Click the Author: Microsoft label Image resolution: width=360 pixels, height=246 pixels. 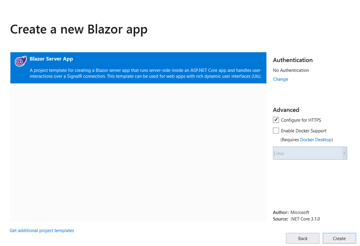(291, 212)
